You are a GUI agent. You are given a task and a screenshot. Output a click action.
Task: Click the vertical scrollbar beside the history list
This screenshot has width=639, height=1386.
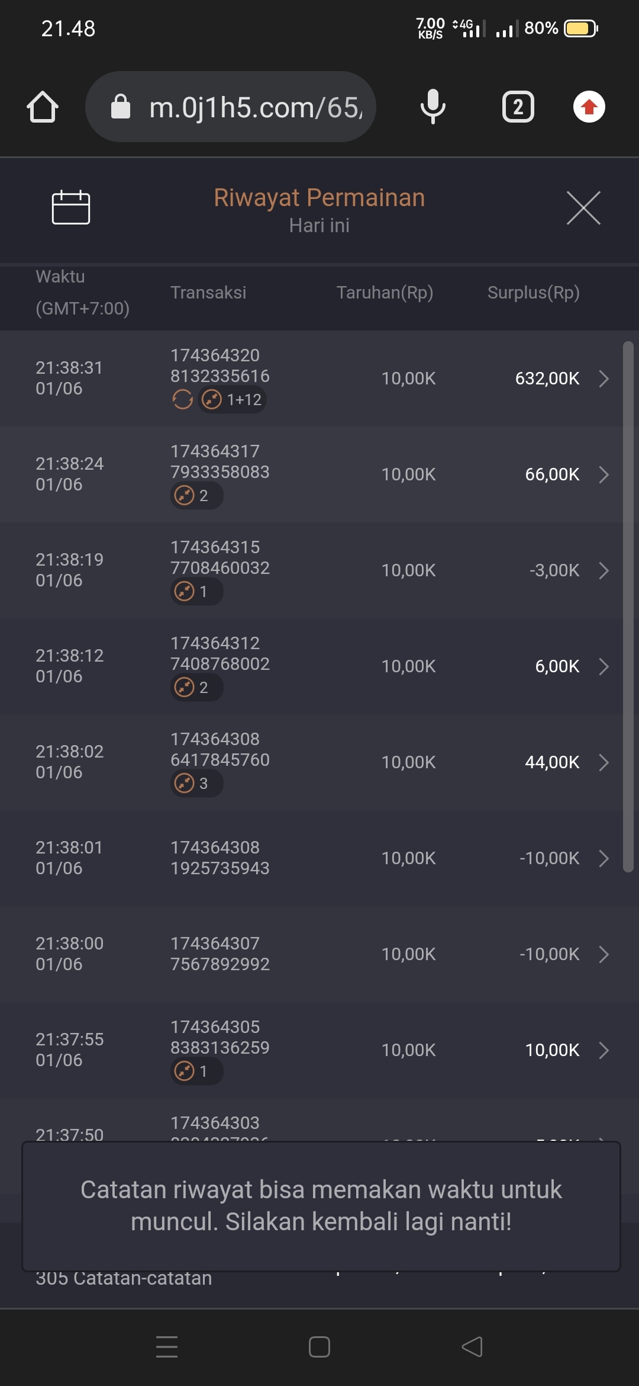[628, 604]
